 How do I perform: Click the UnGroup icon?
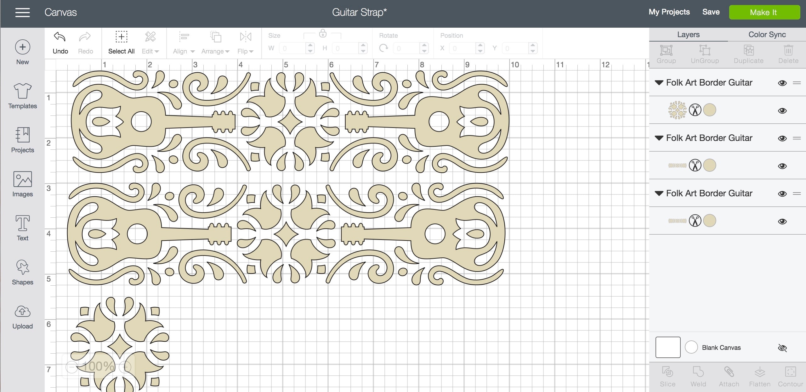pos(705,54)
